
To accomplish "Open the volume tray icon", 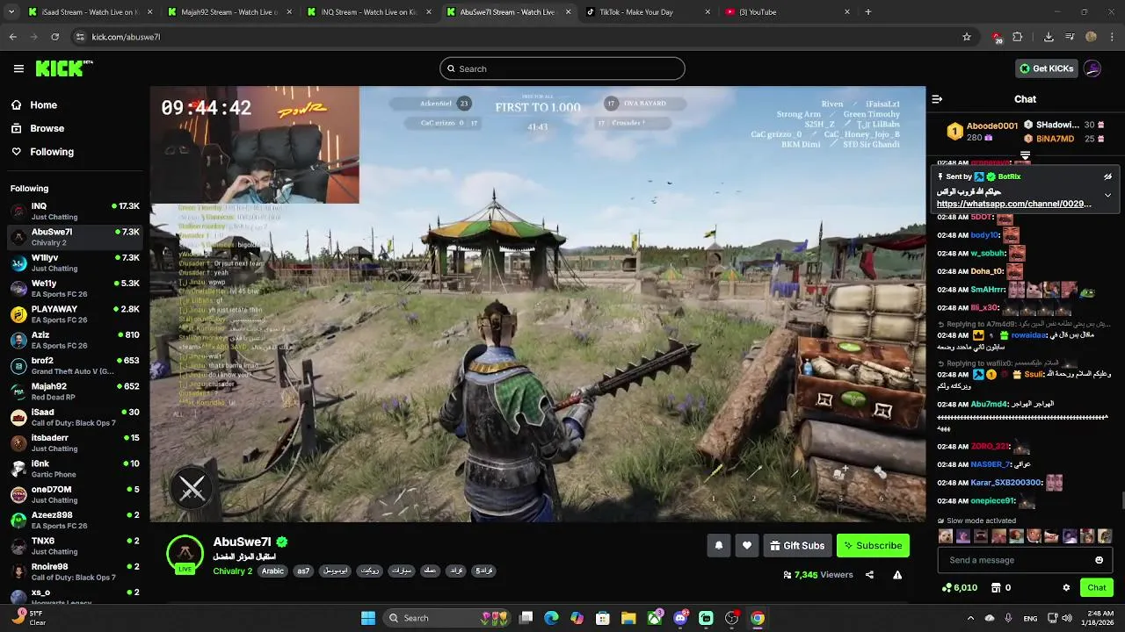I will point(1066,618).
